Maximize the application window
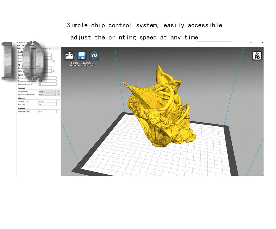Viewport: 276px width, 229px height. (x=256, y=43)
